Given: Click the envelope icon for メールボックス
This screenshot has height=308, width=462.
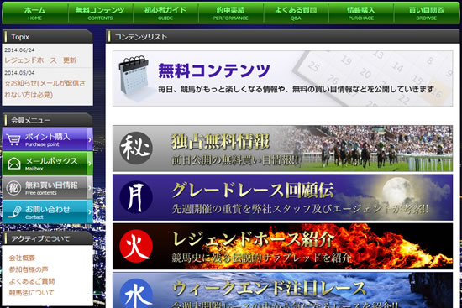Looking at the screenshot, I should (x=13, y=164).
